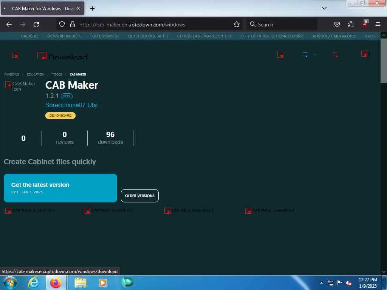Open the GENSHIN IMPACT link
The height and width of the screenshot is (290, 387).
pos(64,36)
